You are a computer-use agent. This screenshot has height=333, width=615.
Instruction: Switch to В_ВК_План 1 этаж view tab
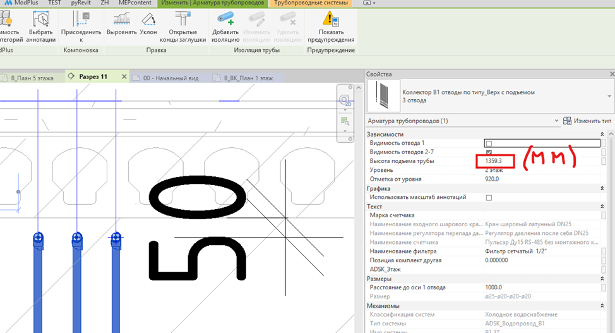coord(248,78)
